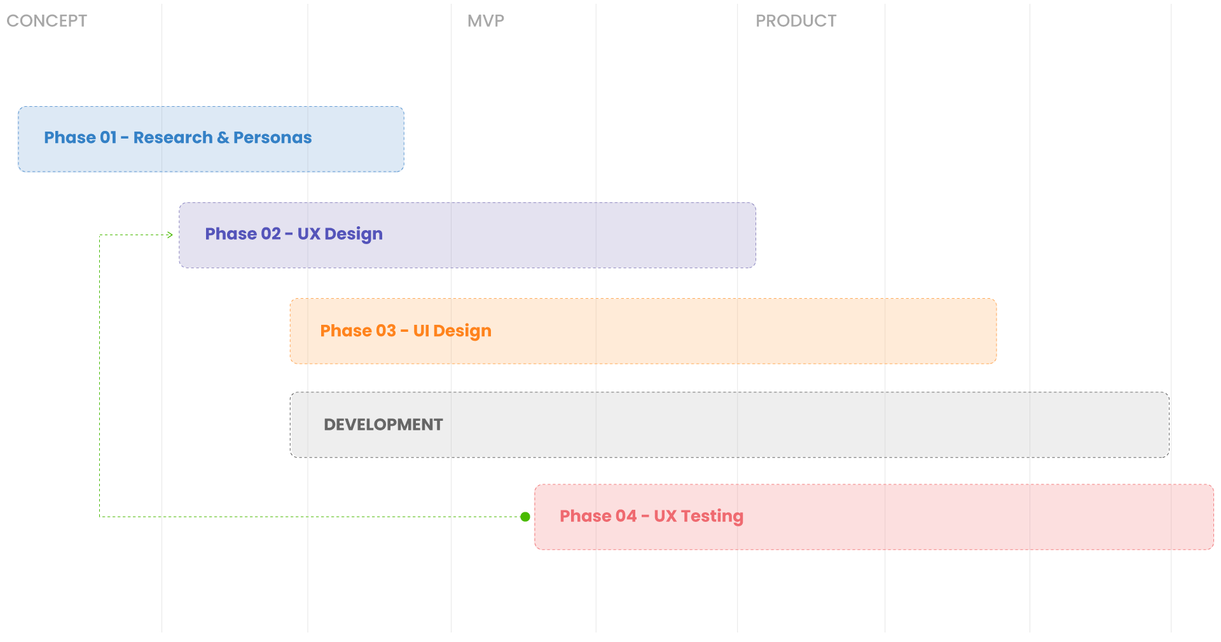Select the DEVELOPMENT bar
Screen dimensions: 1221x642
click(729, 425)
